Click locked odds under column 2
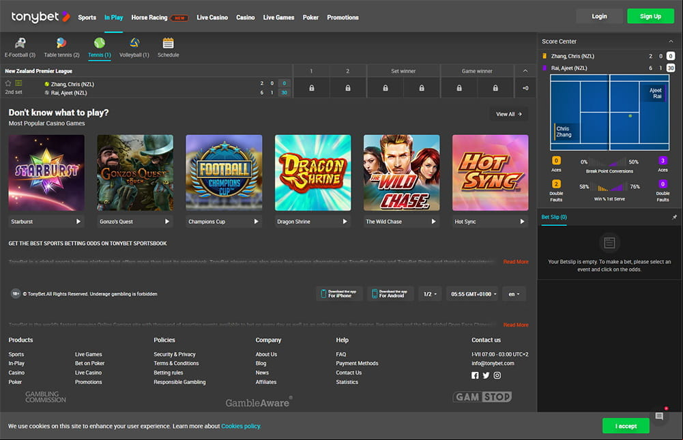This screenshot has height=440, width=683. tap(347, 88)
